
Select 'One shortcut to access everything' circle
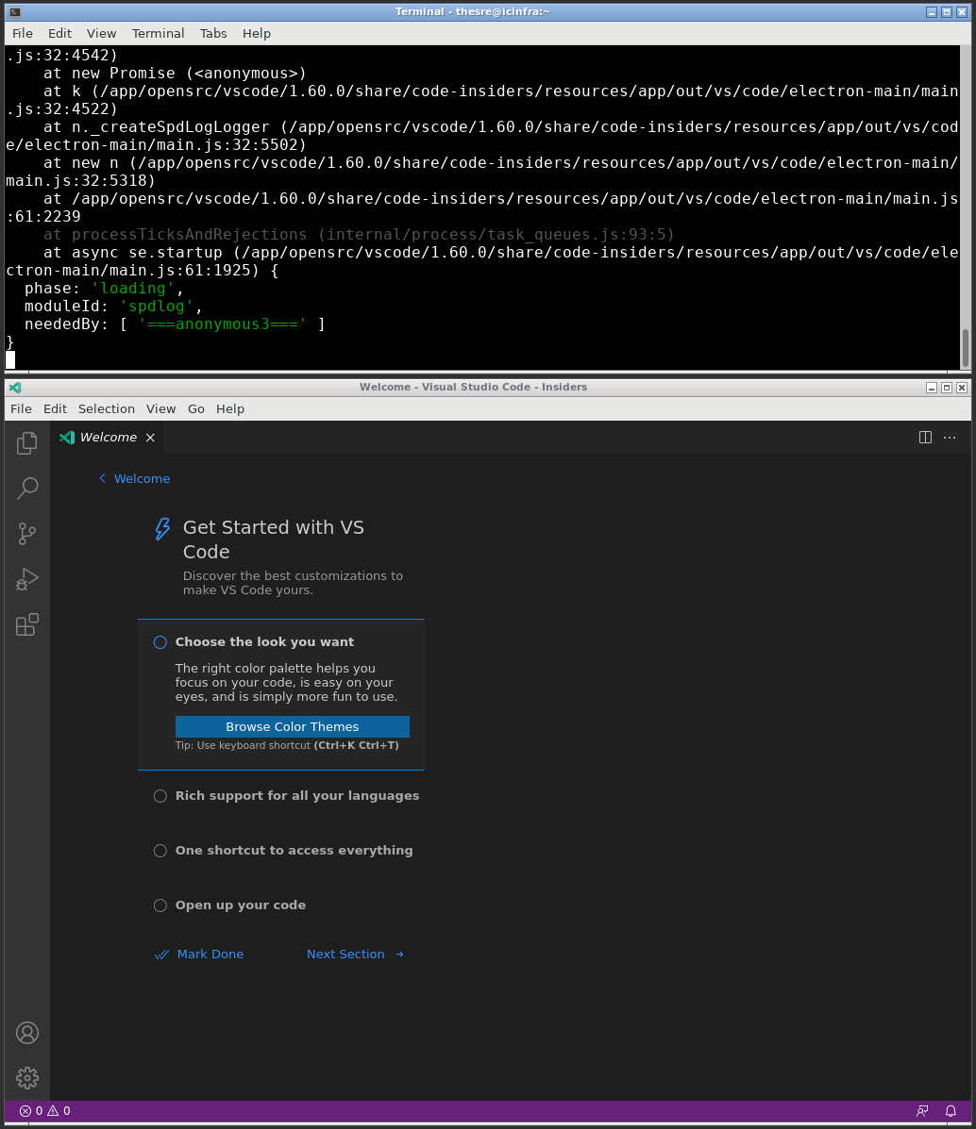click(160, 851)
